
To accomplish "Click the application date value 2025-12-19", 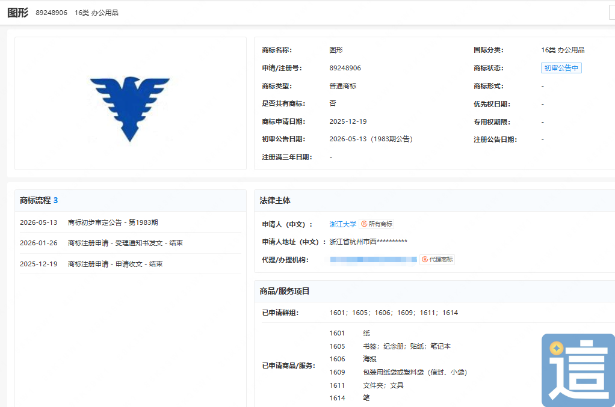I will point(348,121).
